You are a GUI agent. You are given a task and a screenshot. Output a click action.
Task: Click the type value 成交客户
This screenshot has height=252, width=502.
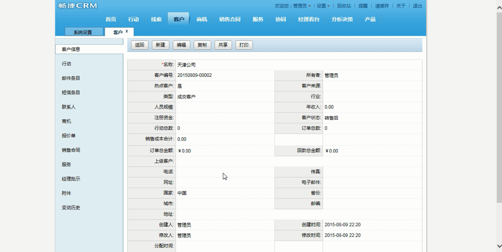(187, 97)
